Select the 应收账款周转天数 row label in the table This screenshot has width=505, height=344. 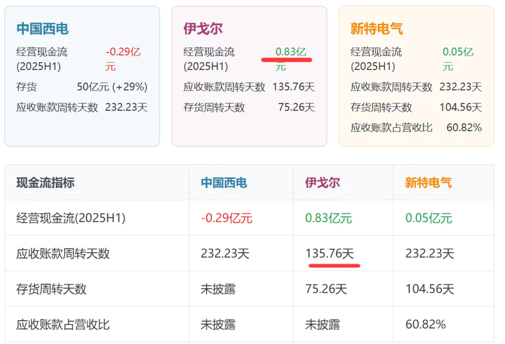coord(63,254)
